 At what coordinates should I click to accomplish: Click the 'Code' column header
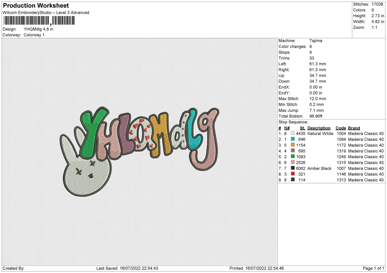coord(341,128)
